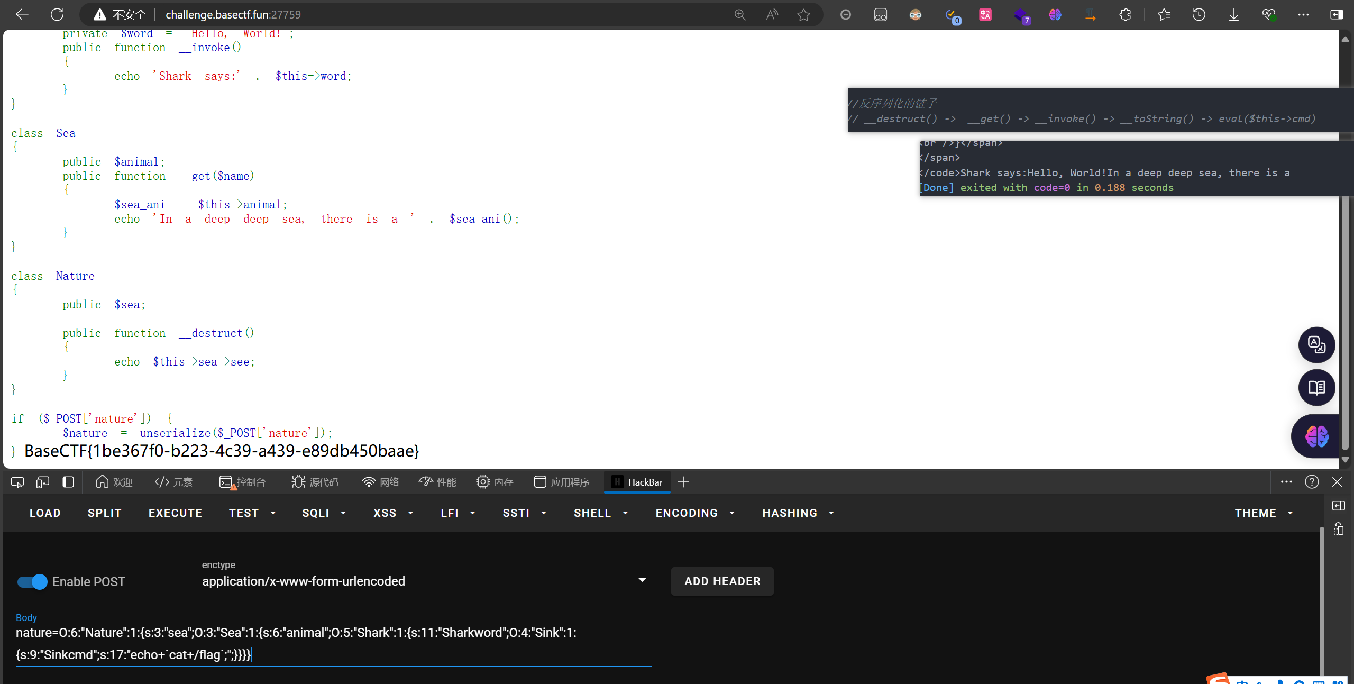
Task: Reload the current page
Action: tap(57, 14)
